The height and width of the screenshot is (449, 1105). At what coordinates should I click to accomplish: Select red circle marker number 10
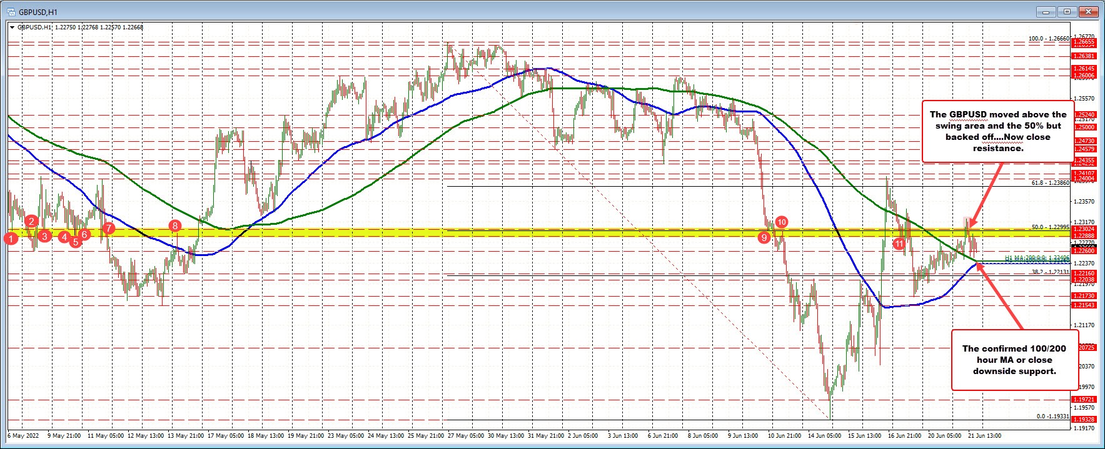click(x=781, y=222)
